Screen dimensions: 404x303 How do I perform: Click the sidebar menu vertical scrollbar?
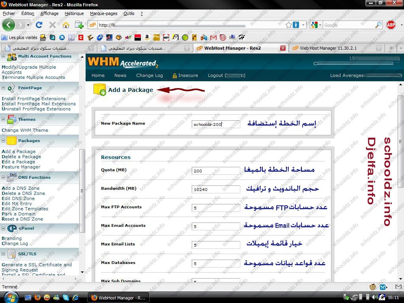(82, 191)
